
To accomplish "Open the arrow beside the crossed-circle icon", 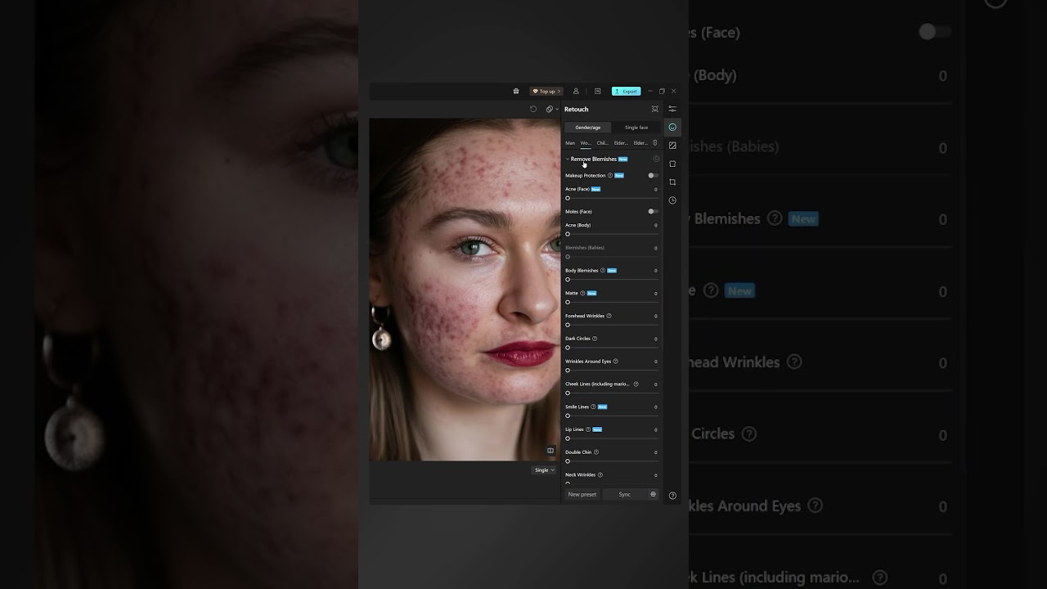I will pos(557,109).
